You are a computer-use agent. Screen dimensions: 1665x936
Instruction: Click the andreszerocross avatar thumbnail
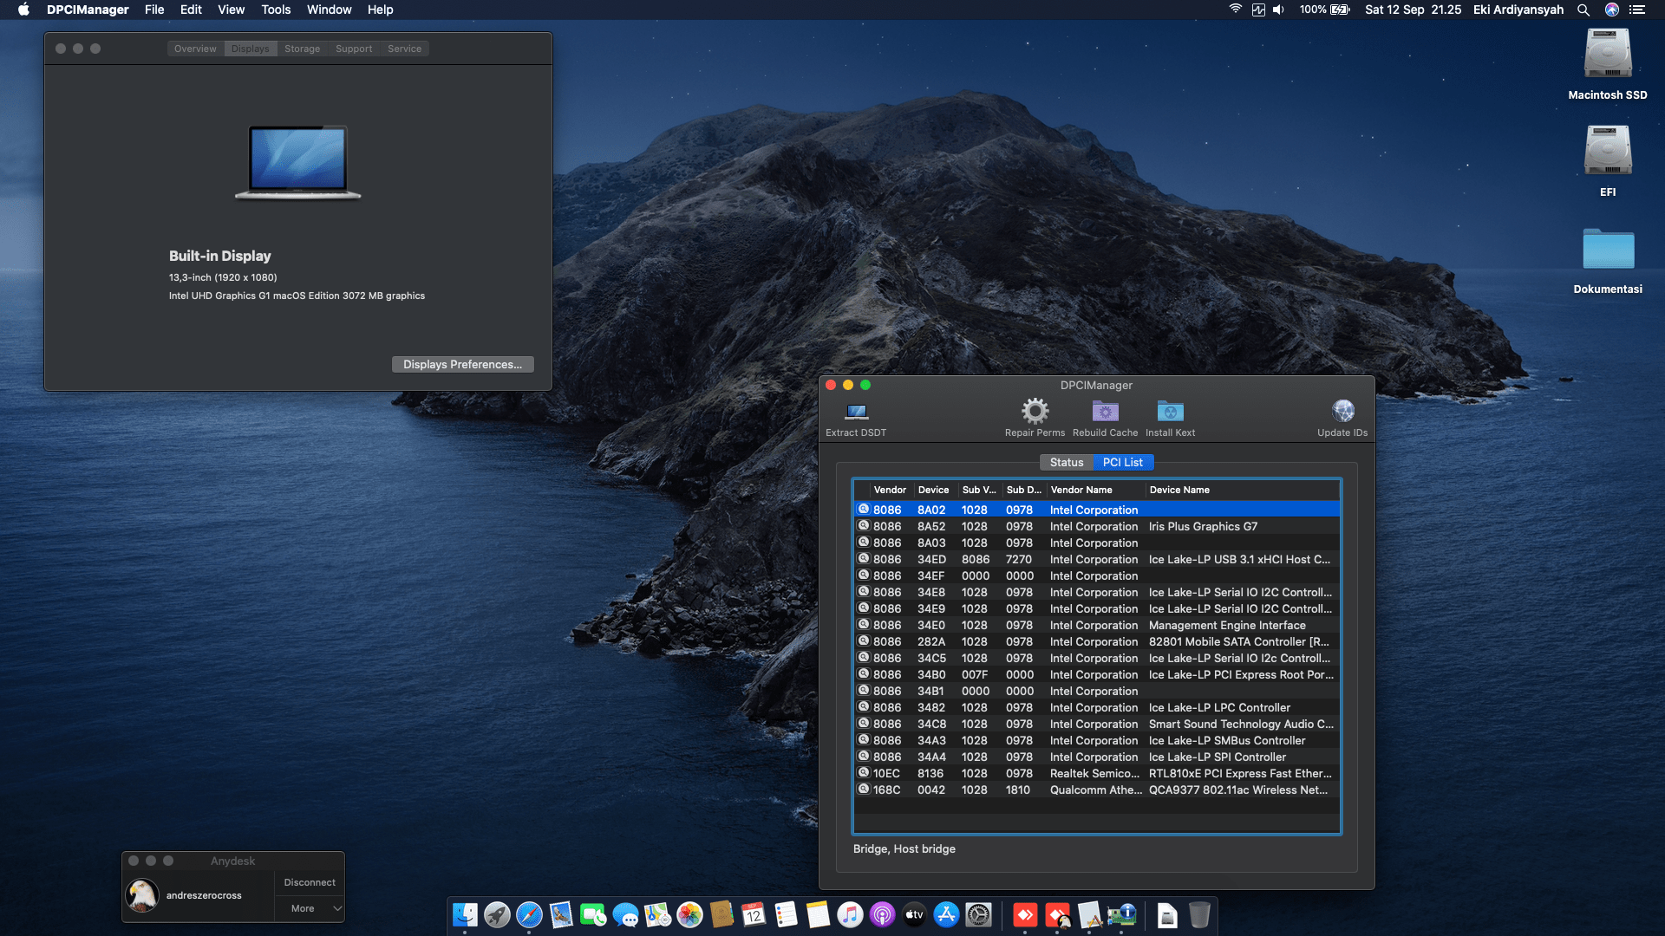point(141,894)
